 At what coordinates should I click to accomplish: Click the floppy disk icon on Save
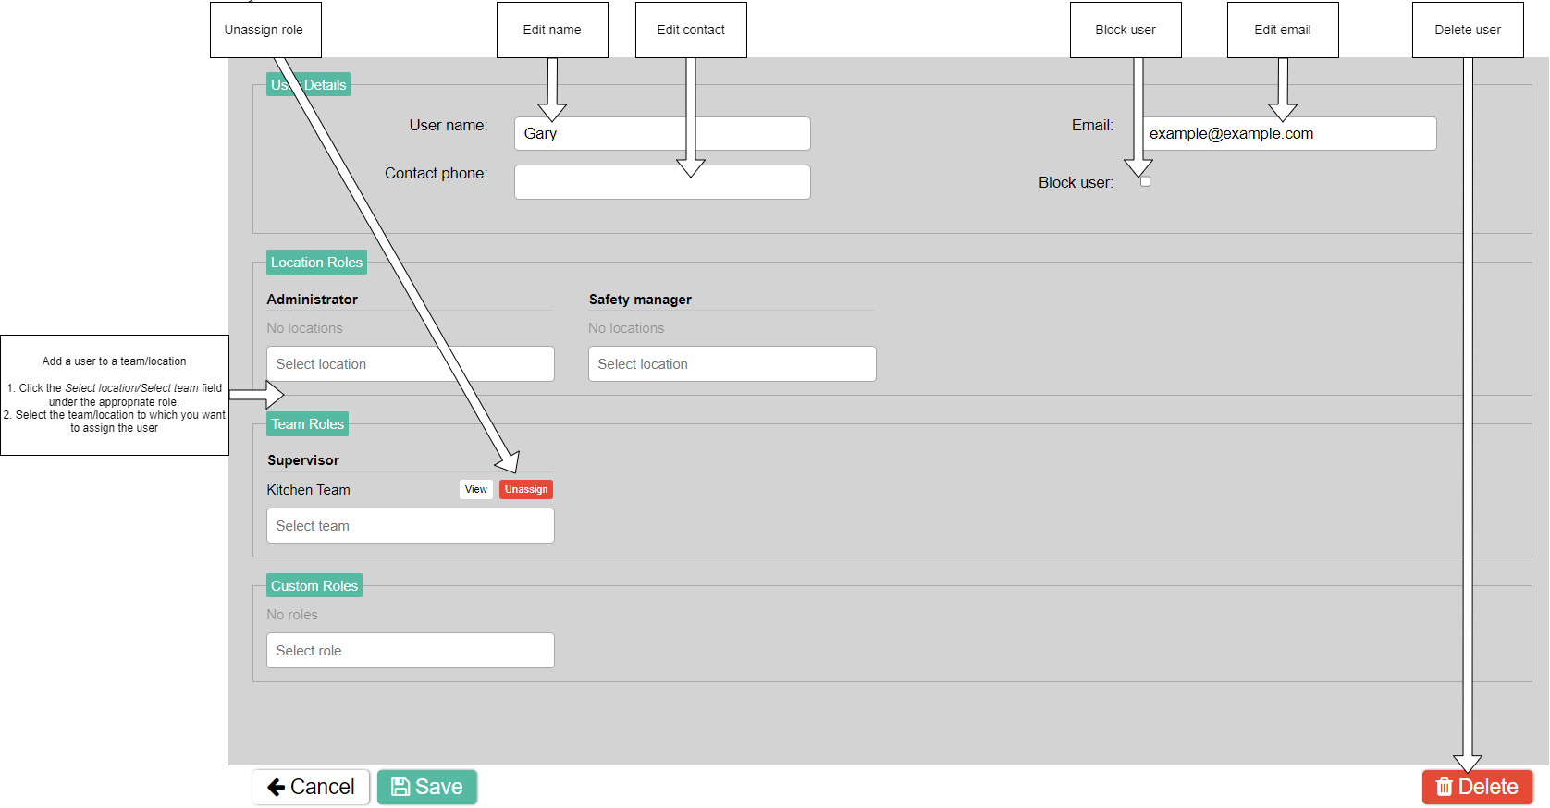pos(400,787)
